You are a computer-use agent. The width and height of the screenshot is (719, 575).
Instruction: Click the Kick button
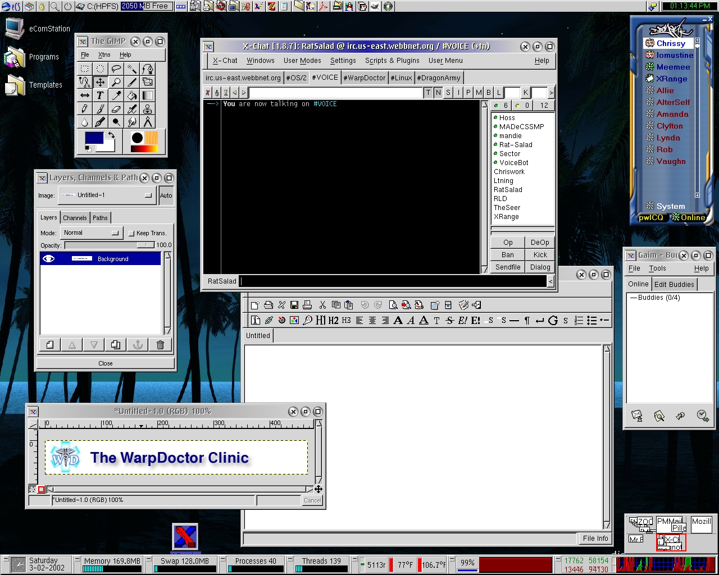tap(540, 255)
